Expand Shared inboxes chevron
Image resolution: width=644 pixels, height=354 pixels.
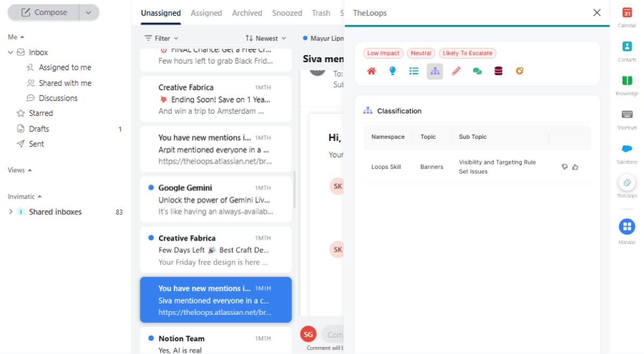click(x=11, y=212)
